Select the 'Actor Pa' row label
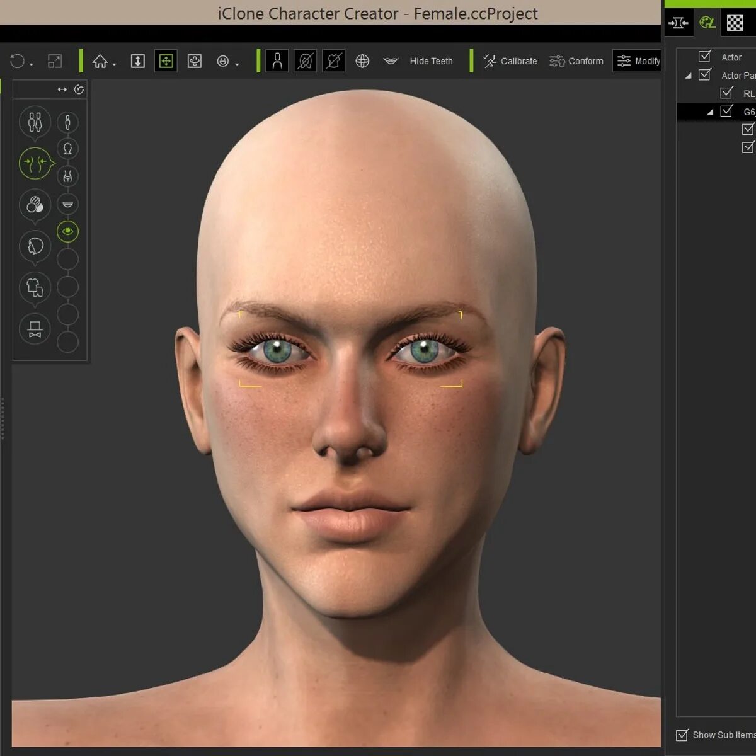756x756 pixels. (738, 76)
